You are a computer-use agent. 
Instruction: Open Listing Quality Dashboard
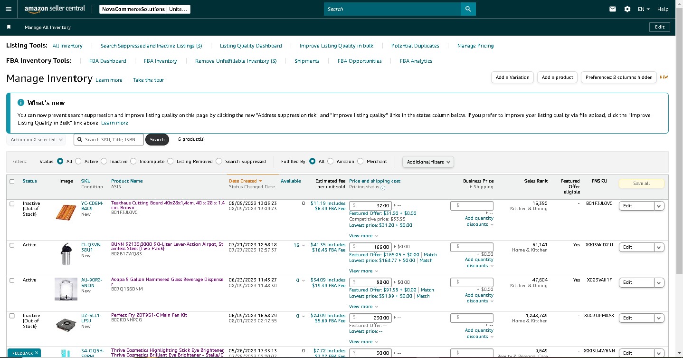(251, 46)
